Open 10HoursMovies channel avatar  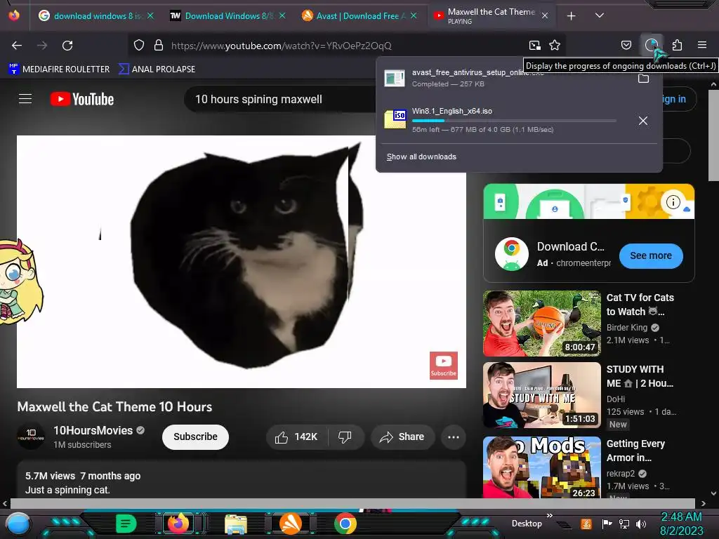tap(31, 437)
